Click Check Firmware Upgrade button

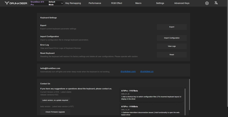tap(55, 112)
